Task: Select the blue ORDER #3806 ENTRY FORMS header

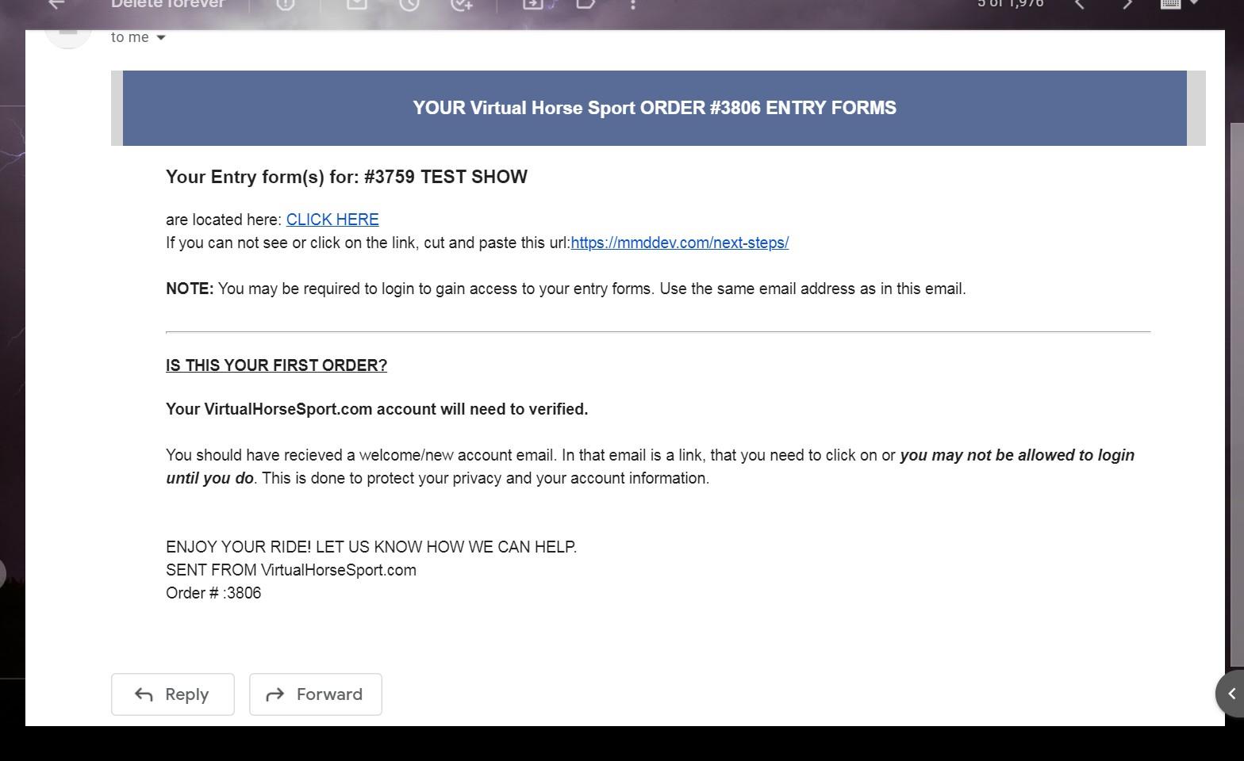Action: pos(655,108)
